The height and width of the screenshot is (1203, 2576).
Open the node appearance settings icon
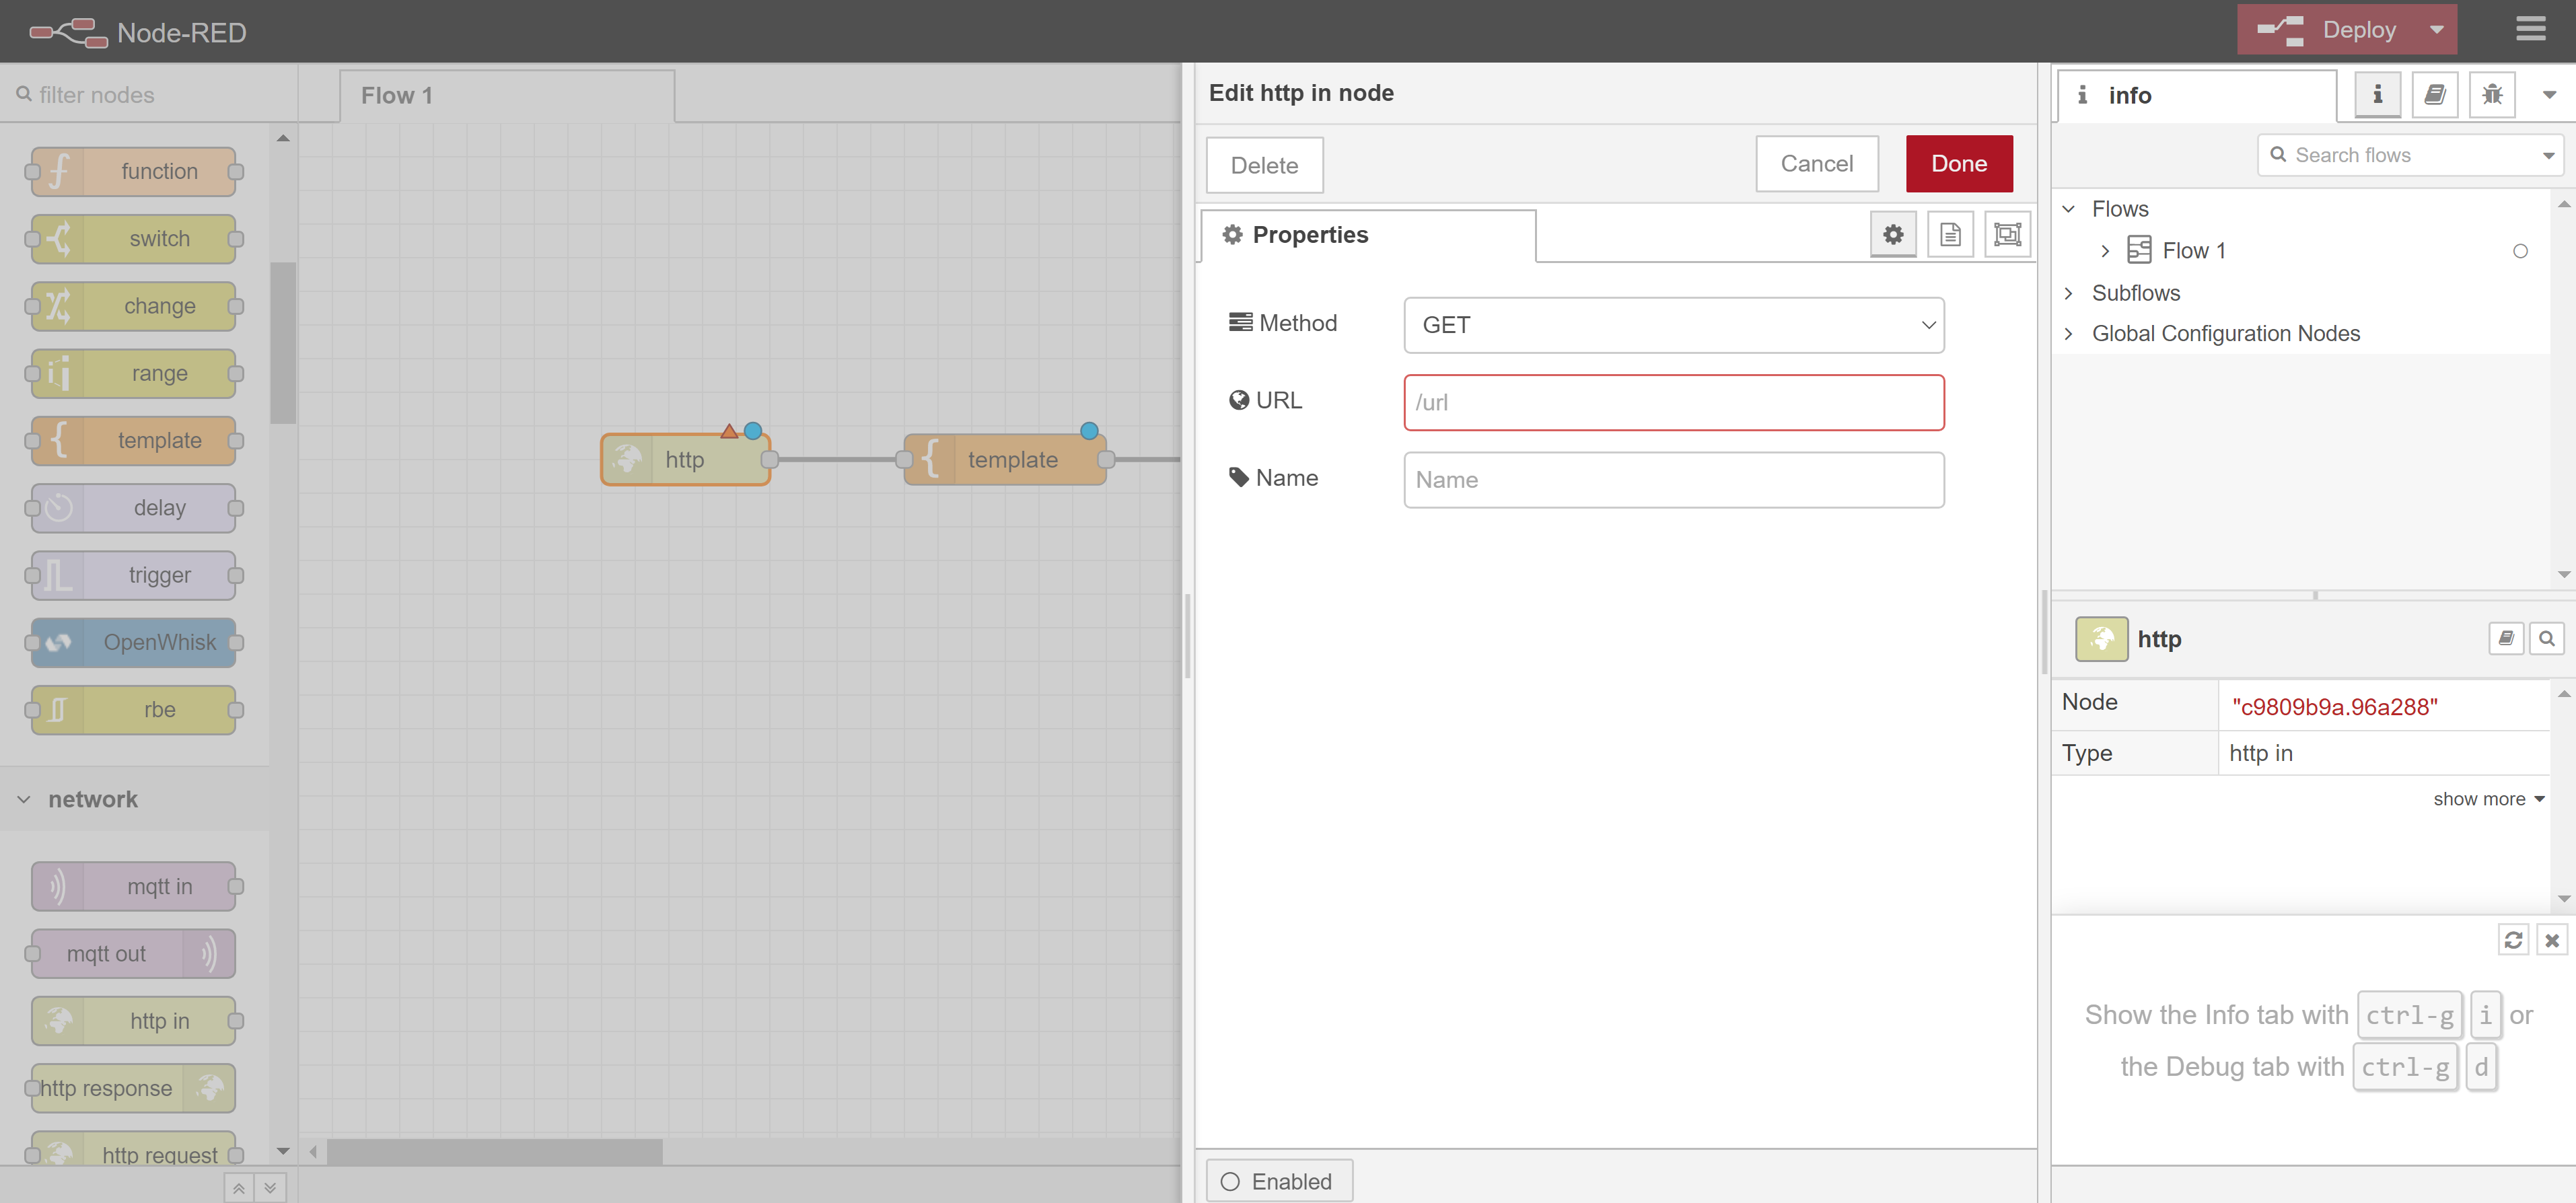click(x=2007, y=235)
